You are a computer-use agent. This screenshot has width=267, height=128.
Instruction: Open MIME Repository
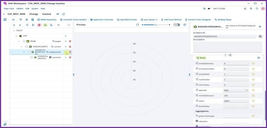(47, 20)
